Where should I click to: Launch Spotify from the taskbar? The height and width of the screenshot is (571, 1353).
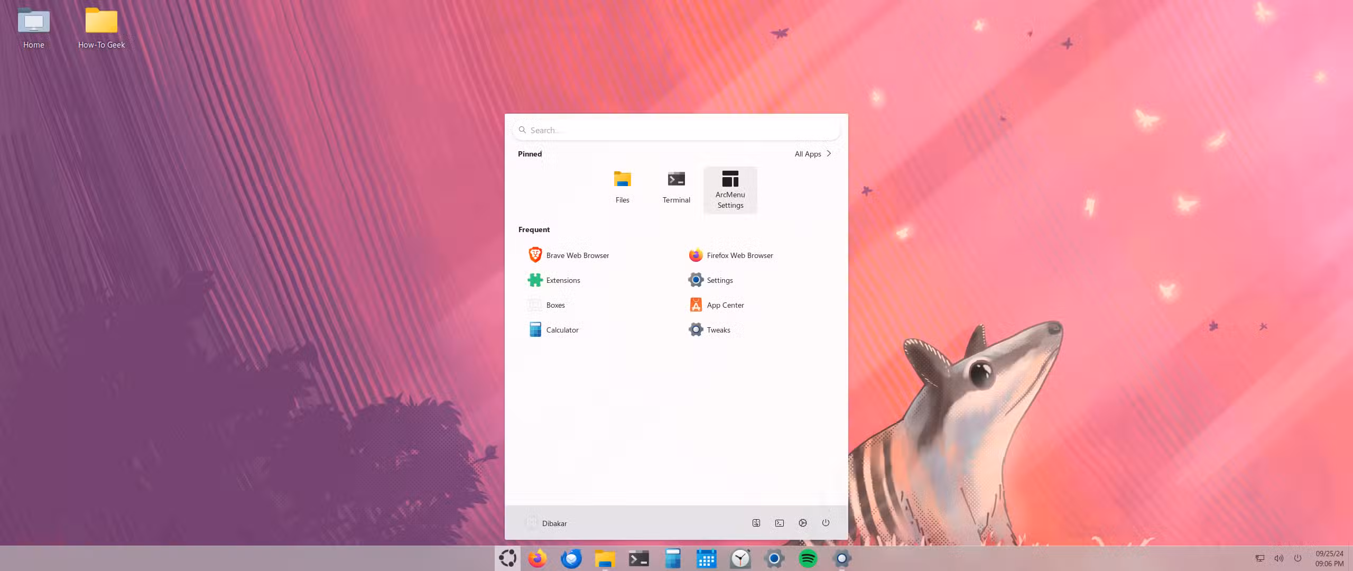(x=808, y=558)
